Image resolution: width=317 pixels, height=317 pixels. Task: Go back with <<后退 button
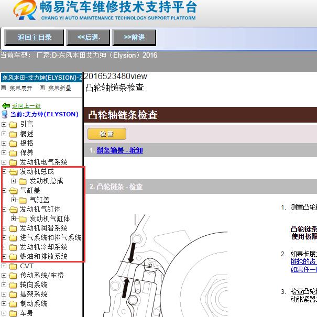tap(88, 37)
